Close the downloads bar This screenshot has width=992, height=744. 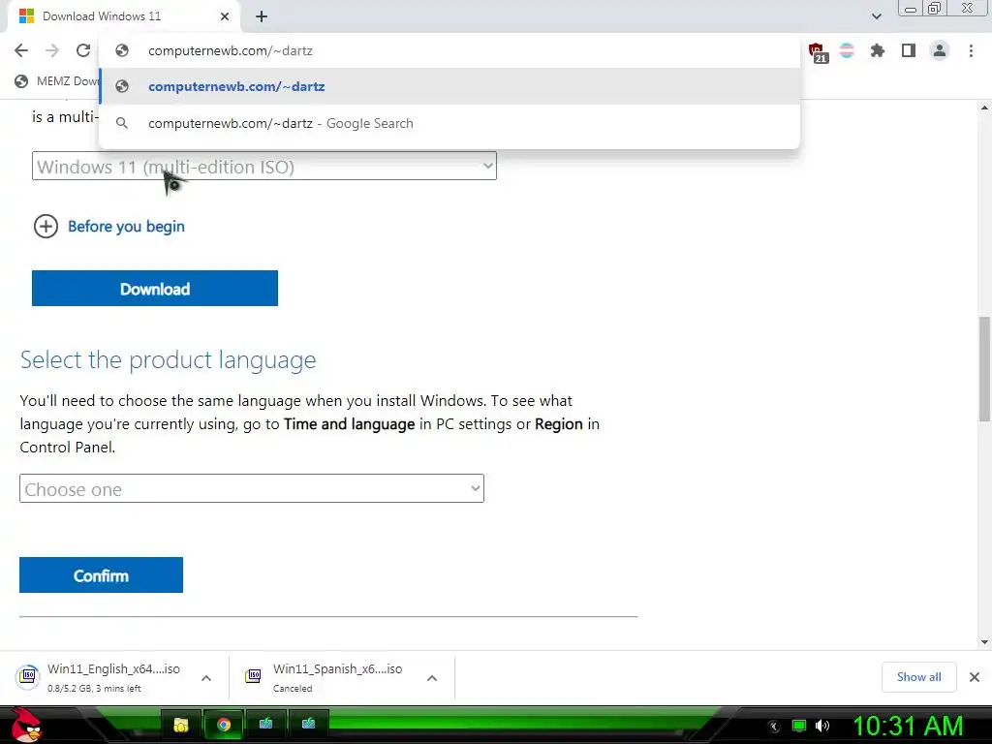(975, 677)
